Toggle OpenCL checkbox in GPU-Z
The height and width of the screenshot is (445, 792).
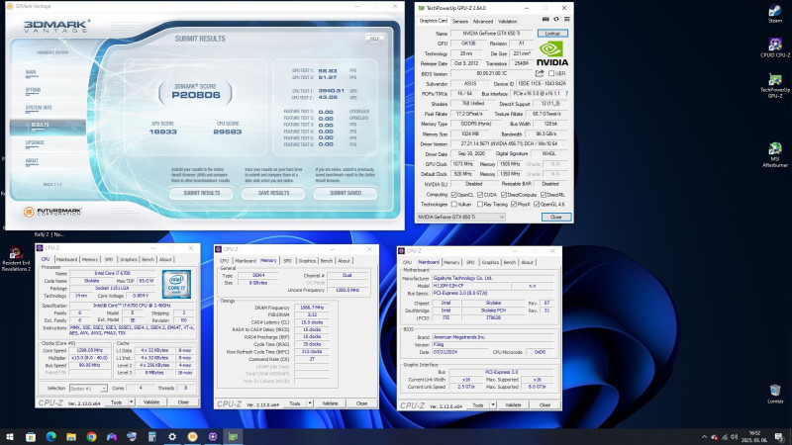[453, 195]
